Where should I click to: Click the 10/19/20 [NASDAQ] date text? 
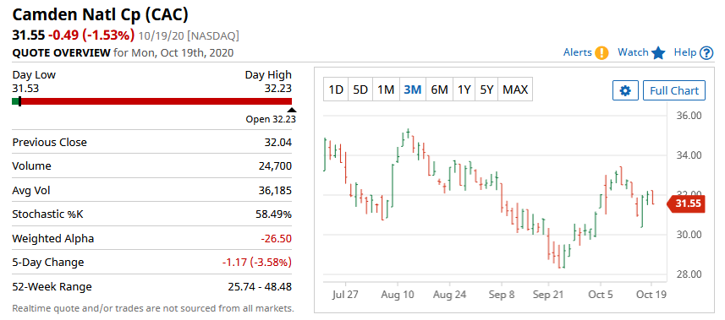pyautogui.click(x=189, y=35)
